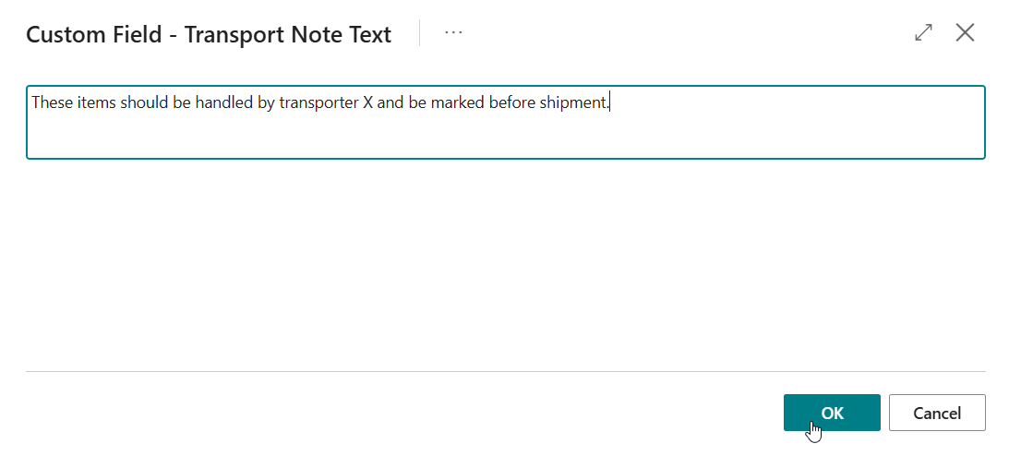Click the separator beside the dialog title
This screenshot has width=1009, height=456.
click(x=420, y=33)
